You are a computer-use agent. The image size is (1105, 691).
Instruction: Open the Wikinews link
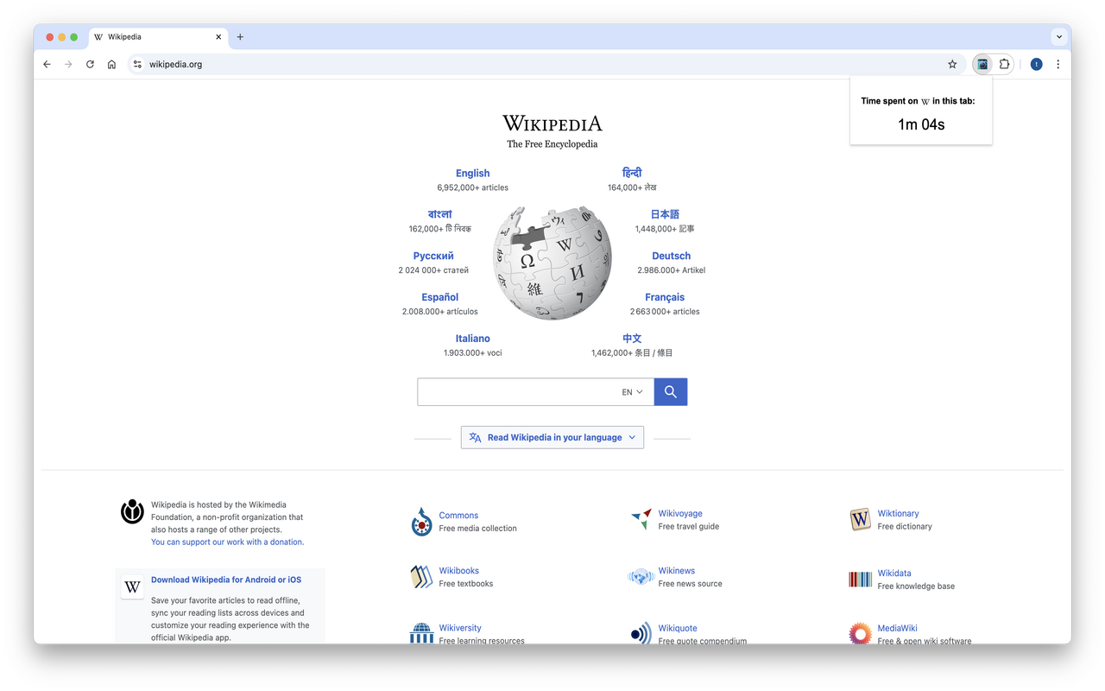676,571
